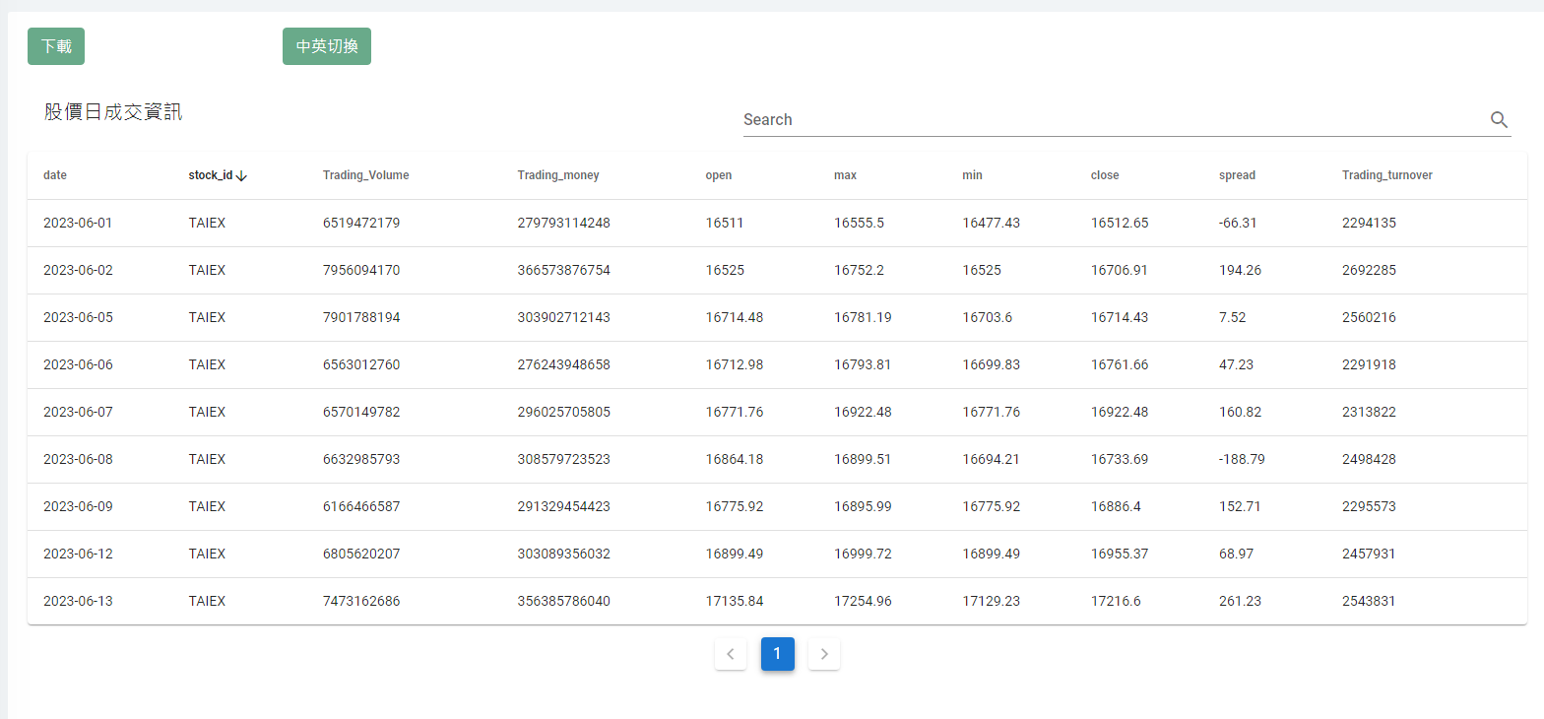Click the 2023-06-13 date cell
Image resolution: width=1544 pixels, height=719 pixels.
(x=78, y=601)
